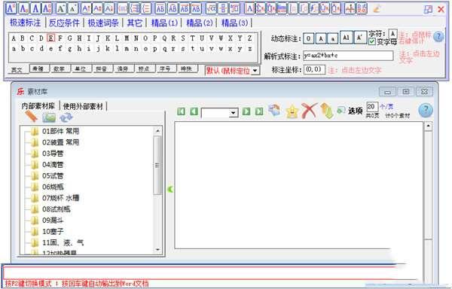The width and height of the screenshot is (452, 289).
Task: Click the 解析式标注 formula input field
Action: pos(348,56)
